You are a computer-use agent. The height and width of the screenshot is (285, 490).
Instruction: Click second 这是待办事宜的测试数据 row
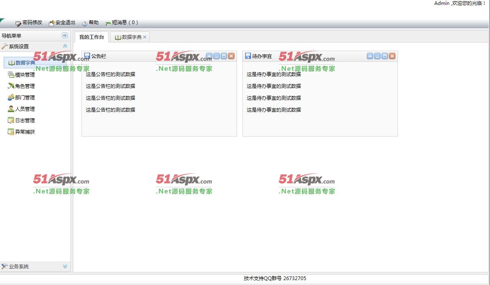274,86
